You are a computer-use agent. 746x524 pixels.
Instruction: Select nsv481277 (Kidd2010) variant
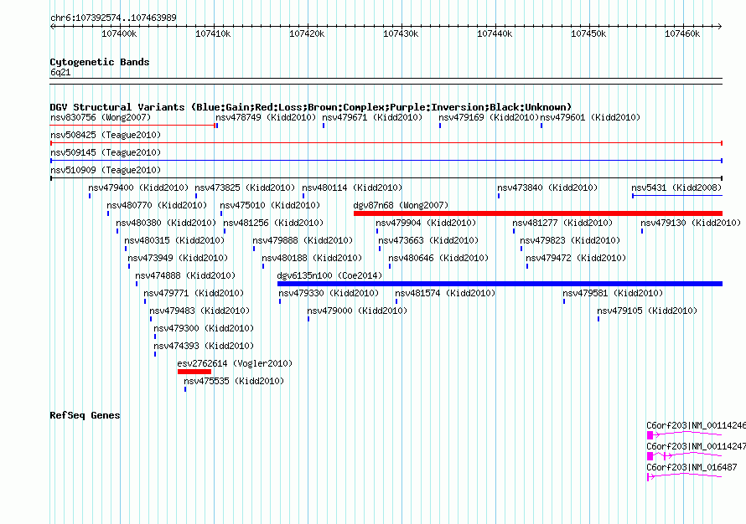click(562, 223)
